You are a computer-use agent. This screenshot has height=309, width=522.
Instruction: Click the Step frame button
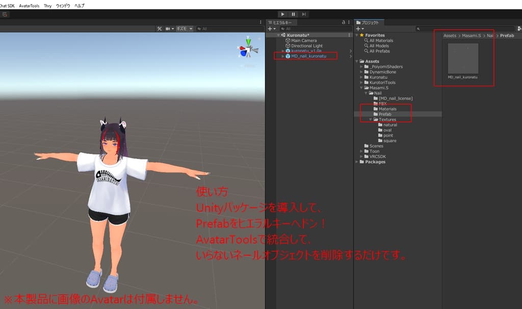304,14
